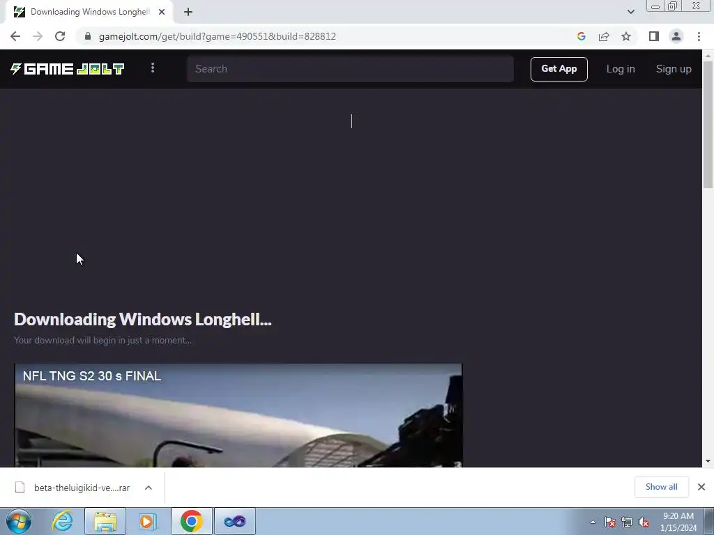
Task: Click the 'NFL TNG S2 30 s FINAL' title
Action: [x=92, y=375]
